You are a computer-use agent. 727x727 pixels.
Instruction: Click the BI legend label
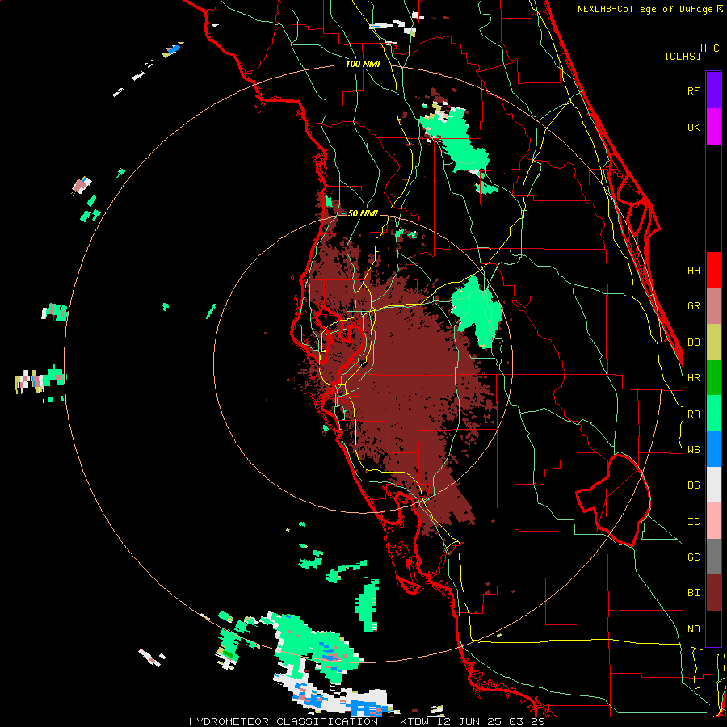coord(693,593)
